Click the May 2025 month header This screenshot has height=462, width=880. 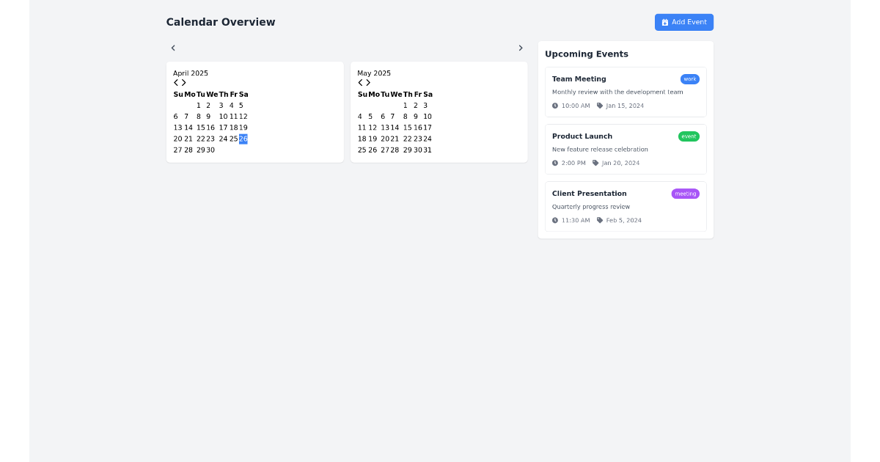click(374, 73)
